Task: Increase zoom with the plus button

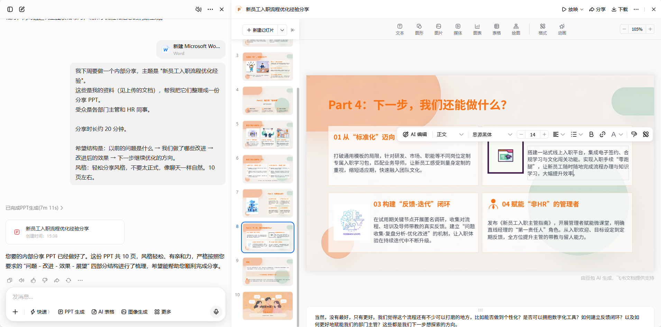Action: point(650,29)
